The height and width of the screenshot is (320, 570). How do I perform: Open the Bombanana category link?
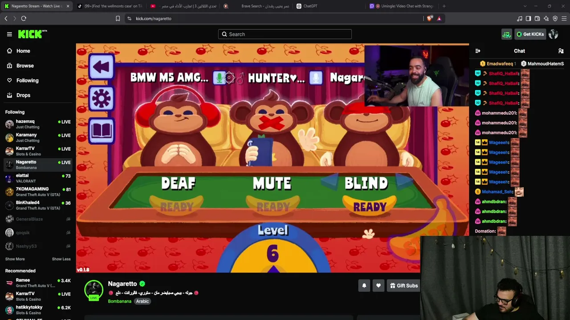click(119, 301)
